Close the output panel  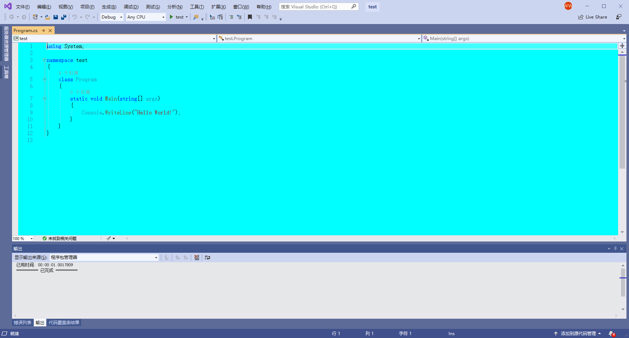click(622, 248)
